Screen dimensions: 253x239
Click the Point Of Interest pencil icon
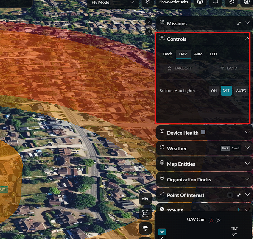[x=162, y=194]
